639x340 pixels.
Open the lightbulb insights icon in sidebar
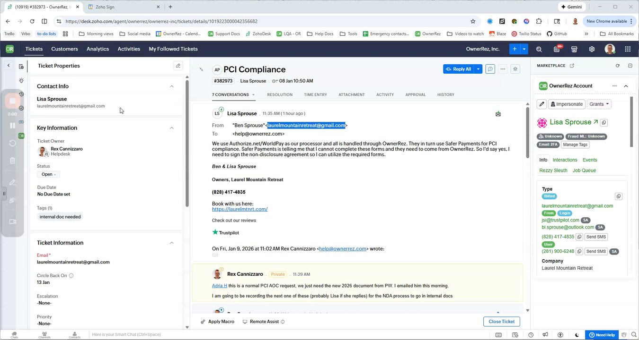(21, 80)
